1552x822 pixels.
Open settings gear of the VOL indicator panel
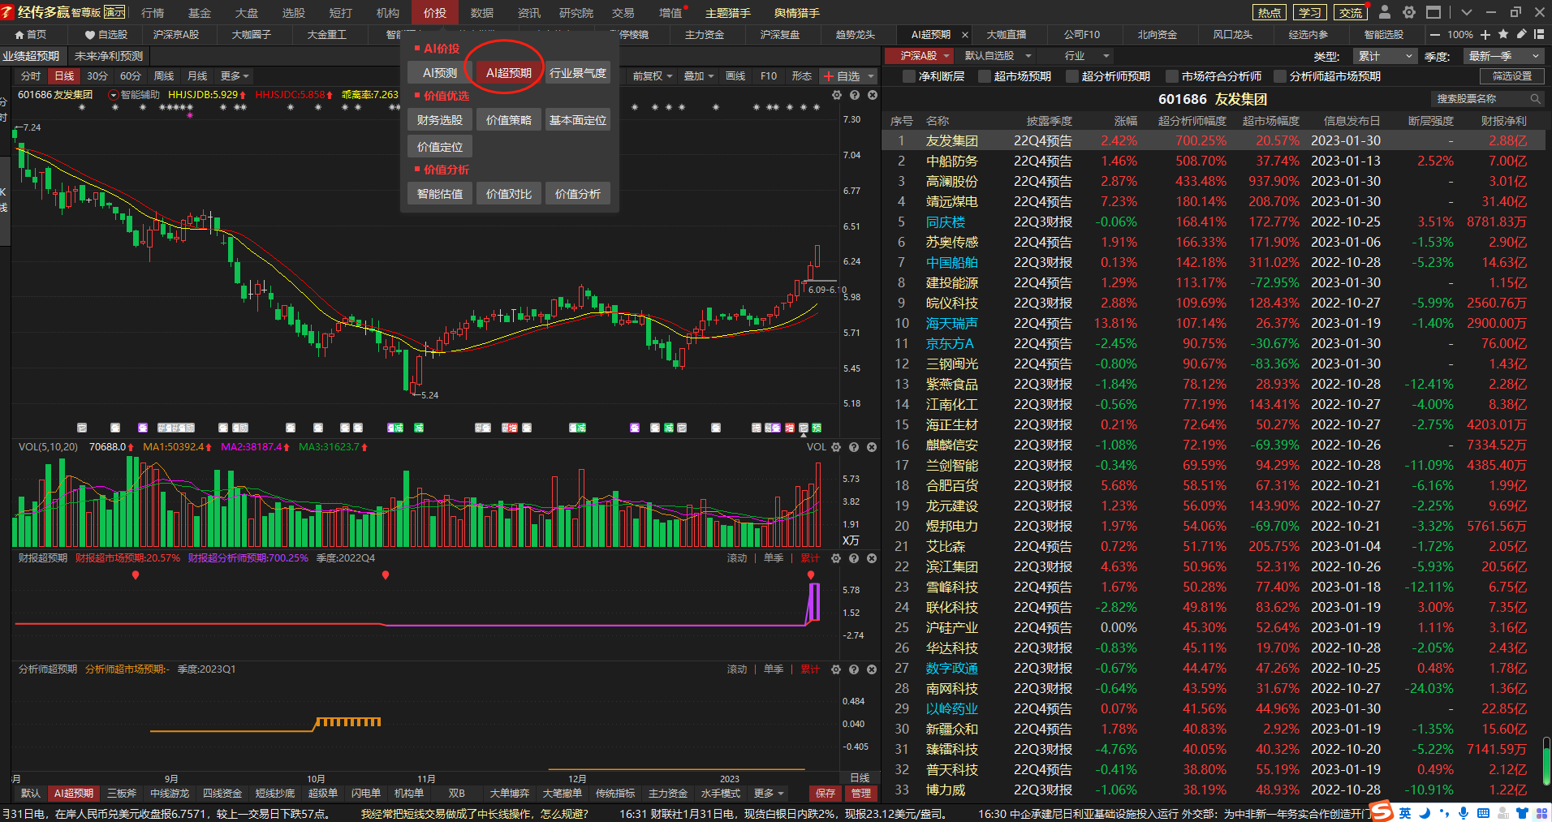click(836, 447)
